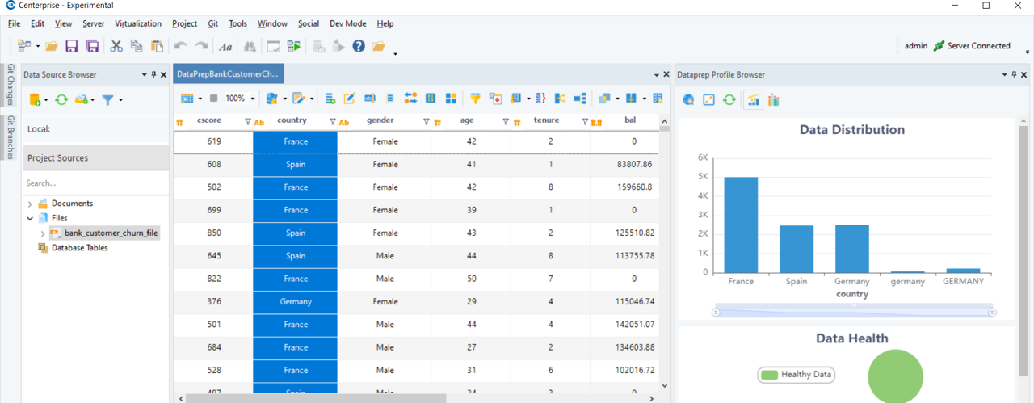Open the Virtualization menu
The width and height of the screenshot is (1034, 403).
coord(138,24)
